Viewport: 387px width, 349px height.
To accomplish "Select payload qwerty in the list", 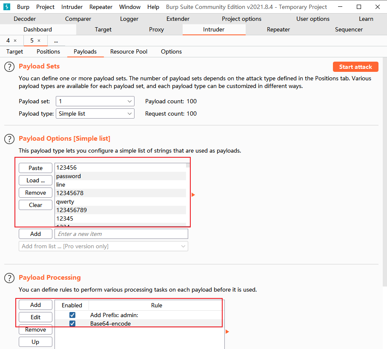I will click(x=120, y=201).
